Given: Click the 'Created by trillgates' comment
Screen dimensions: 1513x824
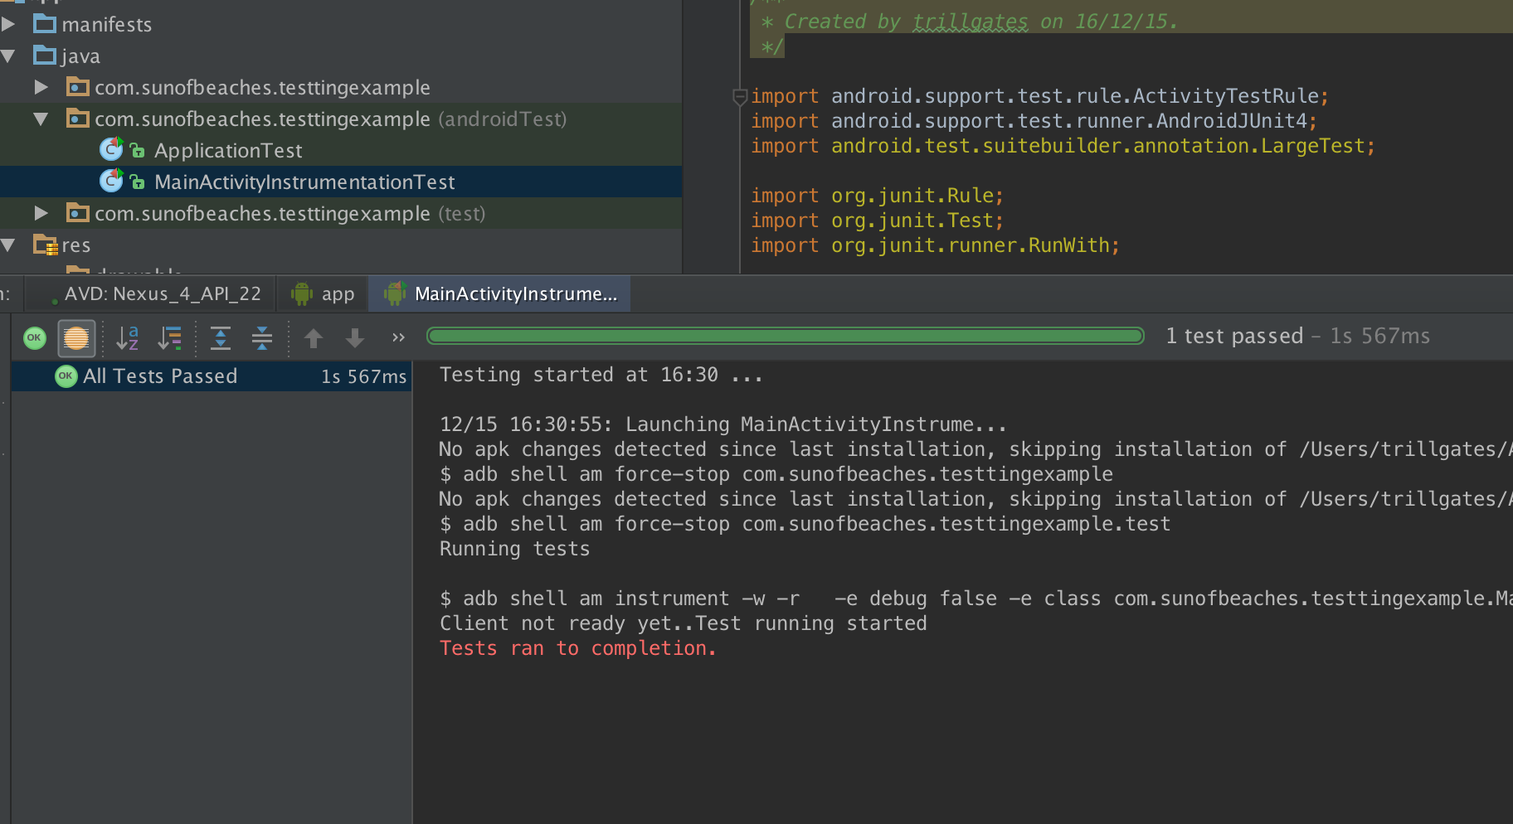Looking at the screenshot, I should pos(970,22).
